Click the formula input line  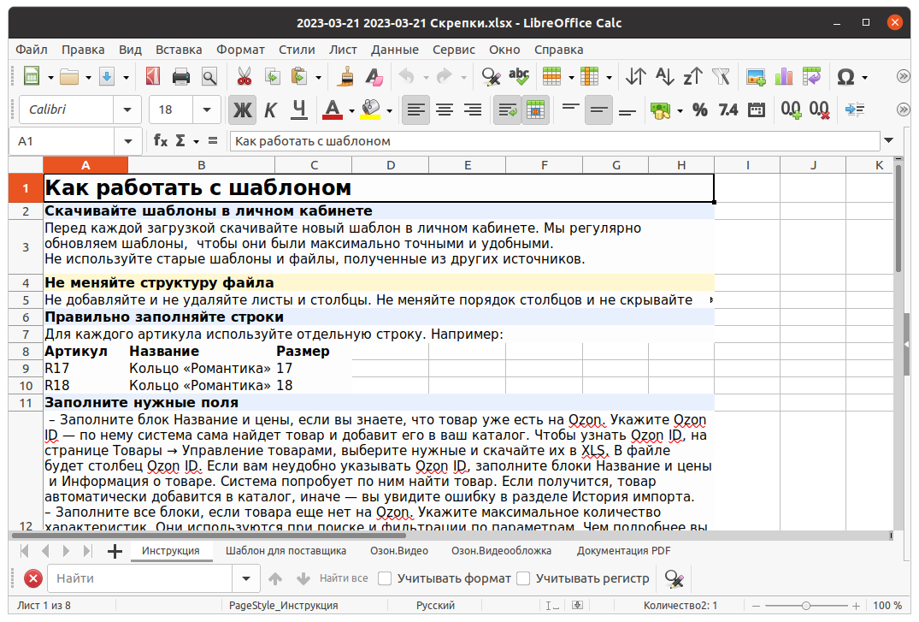555,141
